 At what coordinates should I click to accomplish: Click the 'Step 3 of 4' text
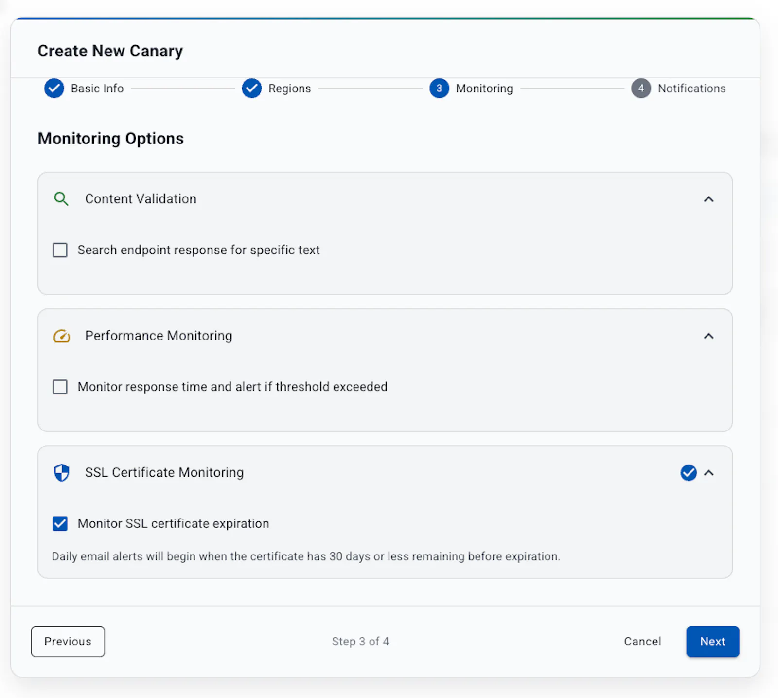click(x=361, y=642)
